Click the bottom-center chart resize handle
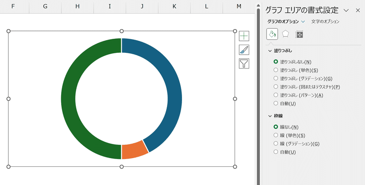The image size is (365, 185). pyautogui.click(x=121, y=167)
